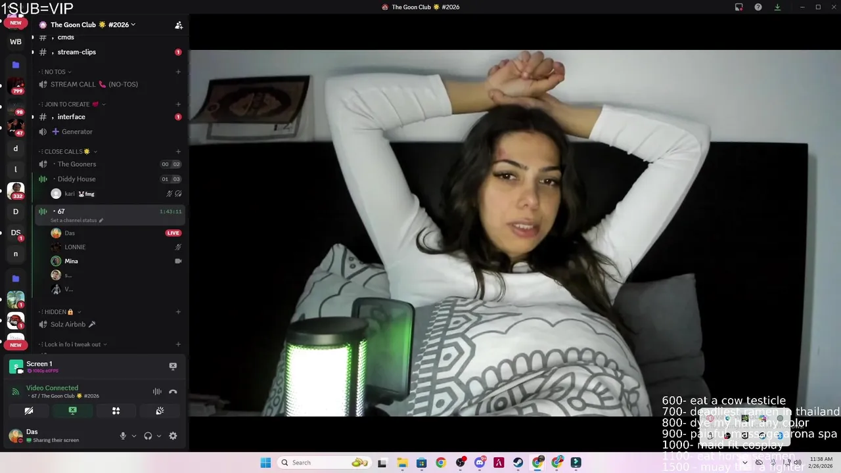Open Das user profile panel

(x=43, y=436)
